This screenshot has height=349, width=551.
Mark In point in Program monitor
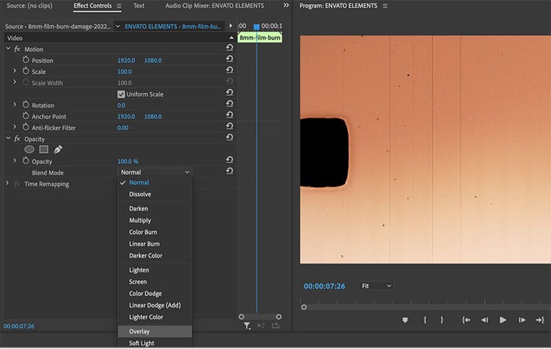[425, 320]
